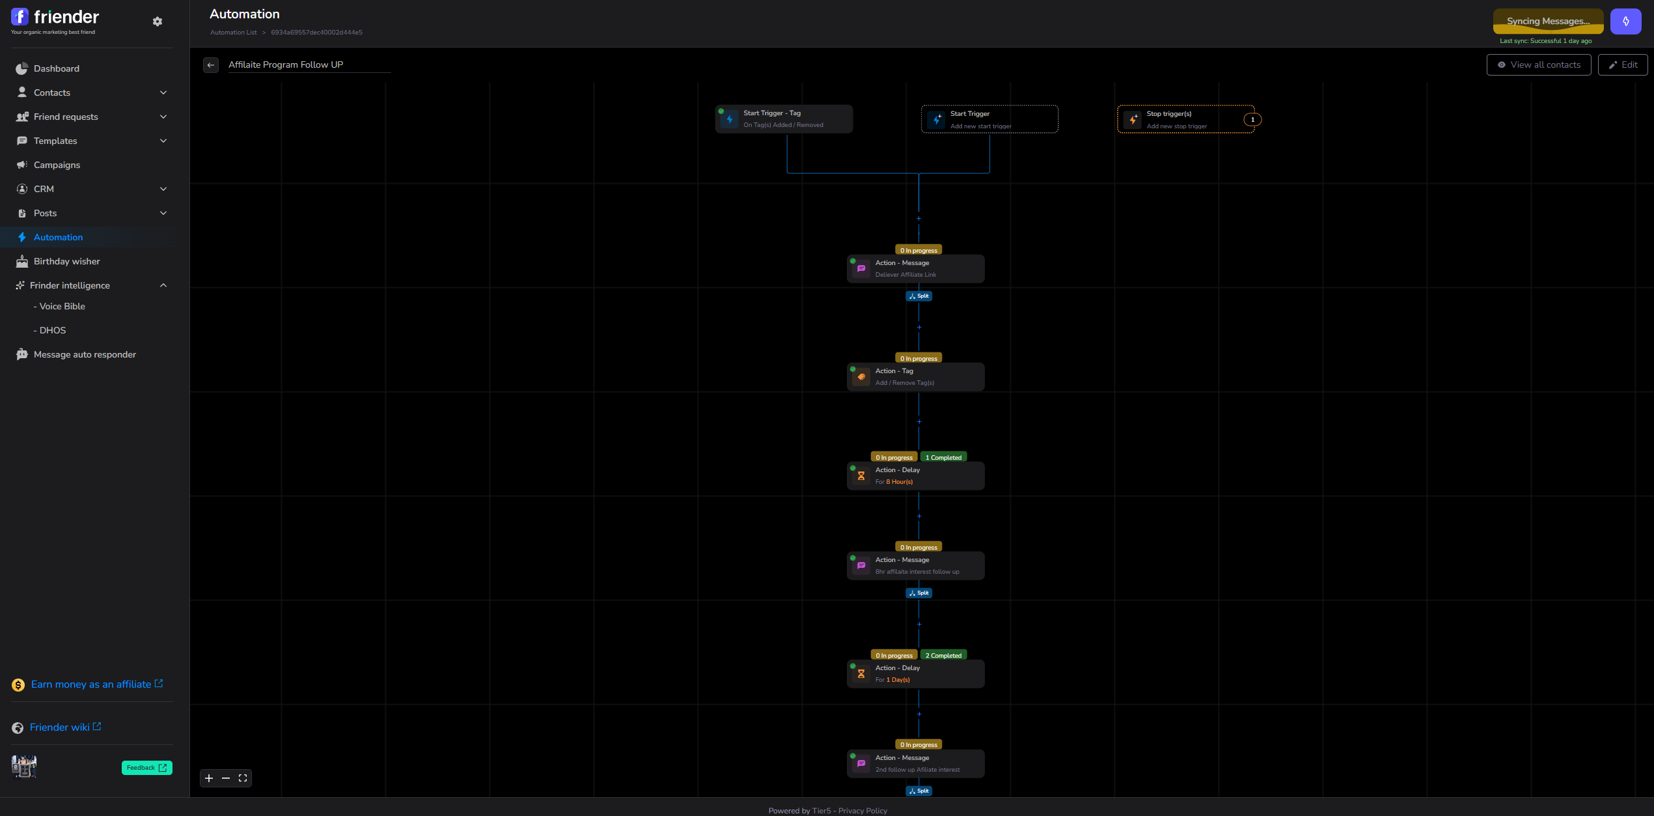Collapse the Frinder intelligence section

163,285
